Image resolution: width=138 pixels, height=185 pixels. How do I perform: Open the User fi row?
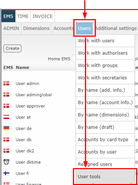pos(22,173)
